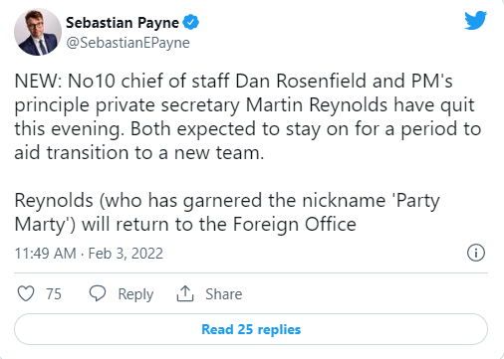Click the tweet paragraph starting with NEW
This screenshot has height=359, width=504.
click(247, 117)
